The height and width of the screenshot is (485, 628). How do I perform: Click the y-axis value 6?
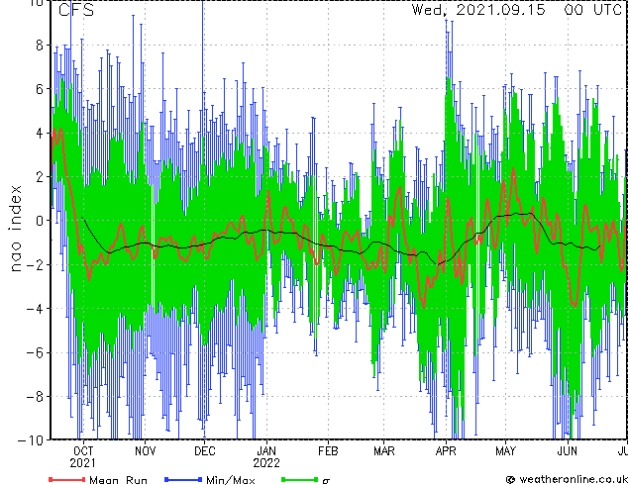(x=40, y=89)
